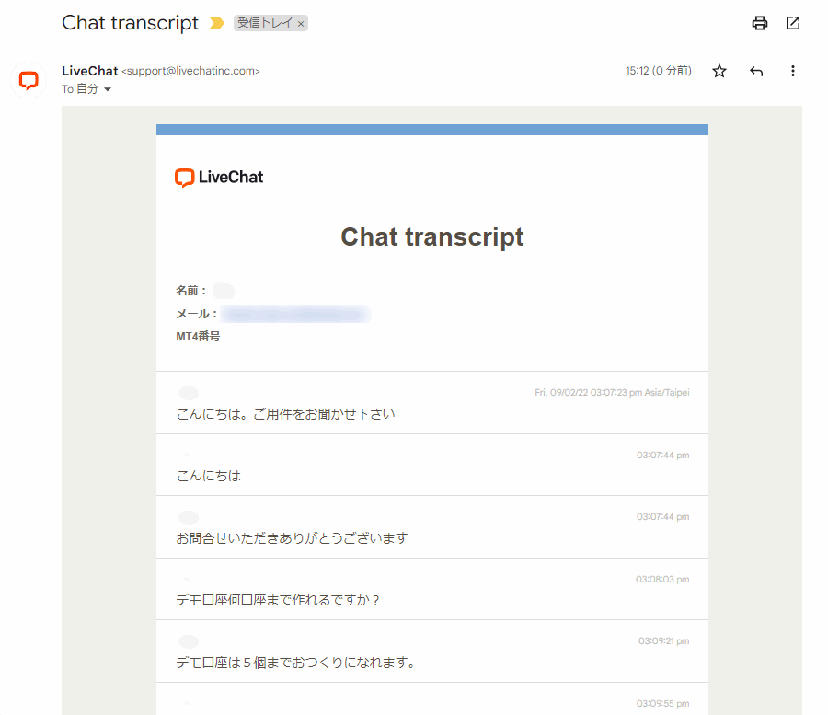The width and height of the screenshot is (828, 715).
Task: Remove the 受信トレイ label via its x
Action: pos(303,23)
